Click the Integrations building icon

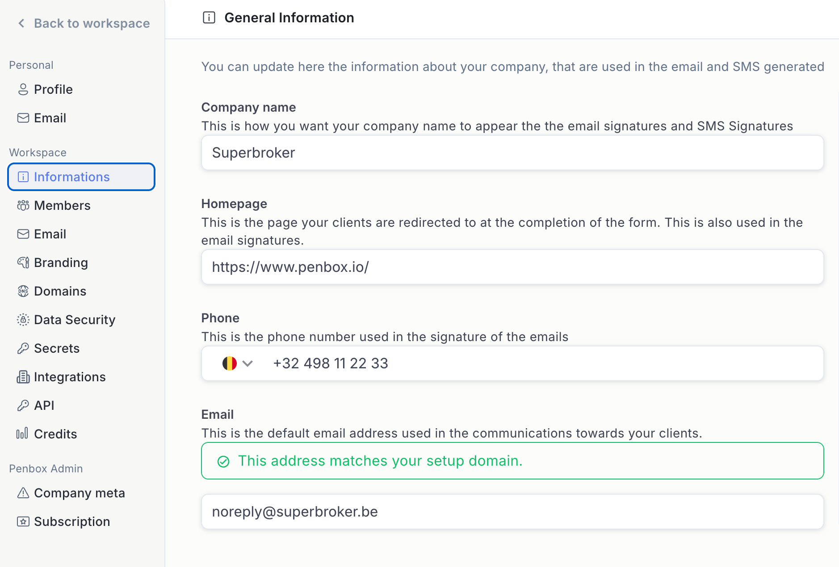(23, 377)
